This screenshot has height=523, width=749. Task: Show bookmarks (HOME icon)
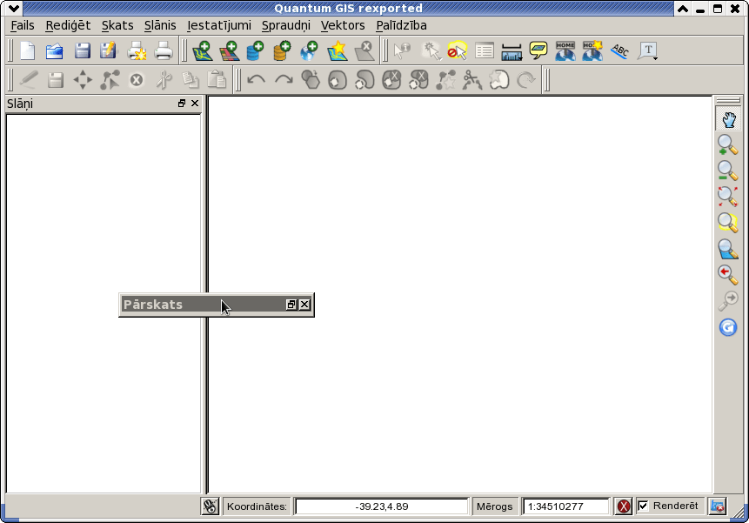point(565,50)
